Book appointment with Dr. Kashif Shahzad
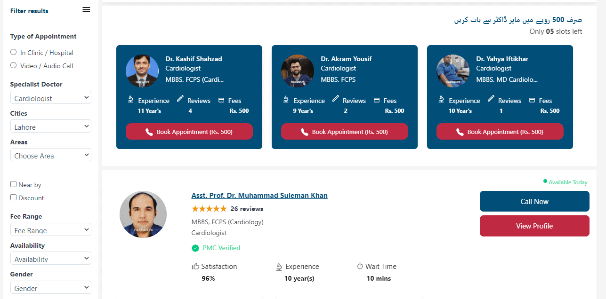606x299 pixels. point(189,132)
